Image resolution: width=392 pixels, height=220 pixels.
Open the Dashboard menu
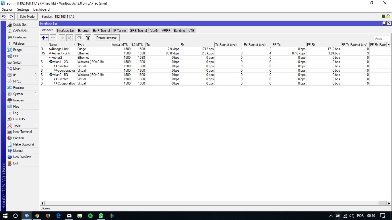[x=41, y=9]
